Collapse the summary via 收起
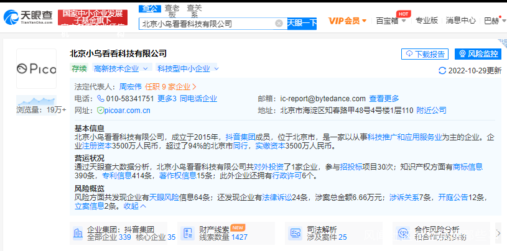 135,206
